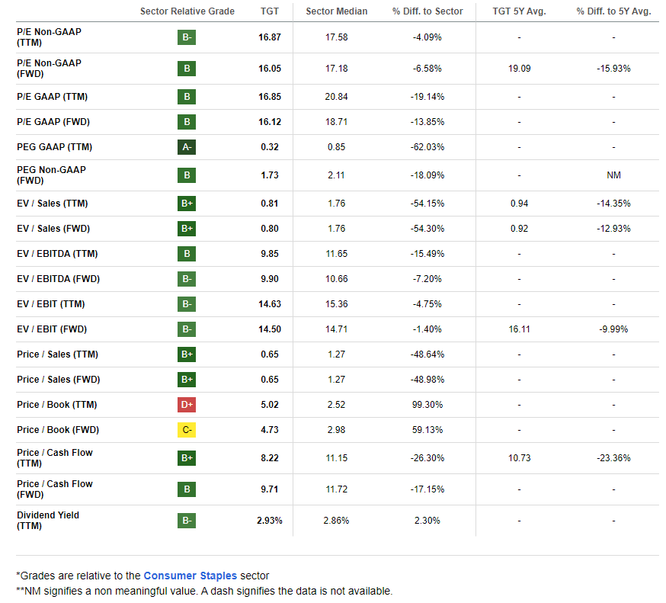The image size is (666, 603).
Task: Select the Price / Sales (TTM) row label
Action: [x=57, y=354]
